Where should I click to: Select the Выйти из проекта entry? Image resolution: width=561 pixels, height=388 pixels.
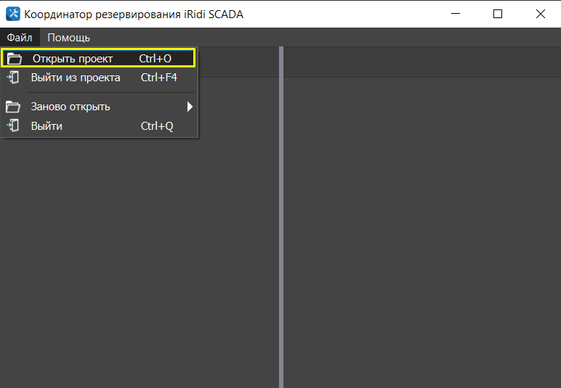click(x=76, y=78)
